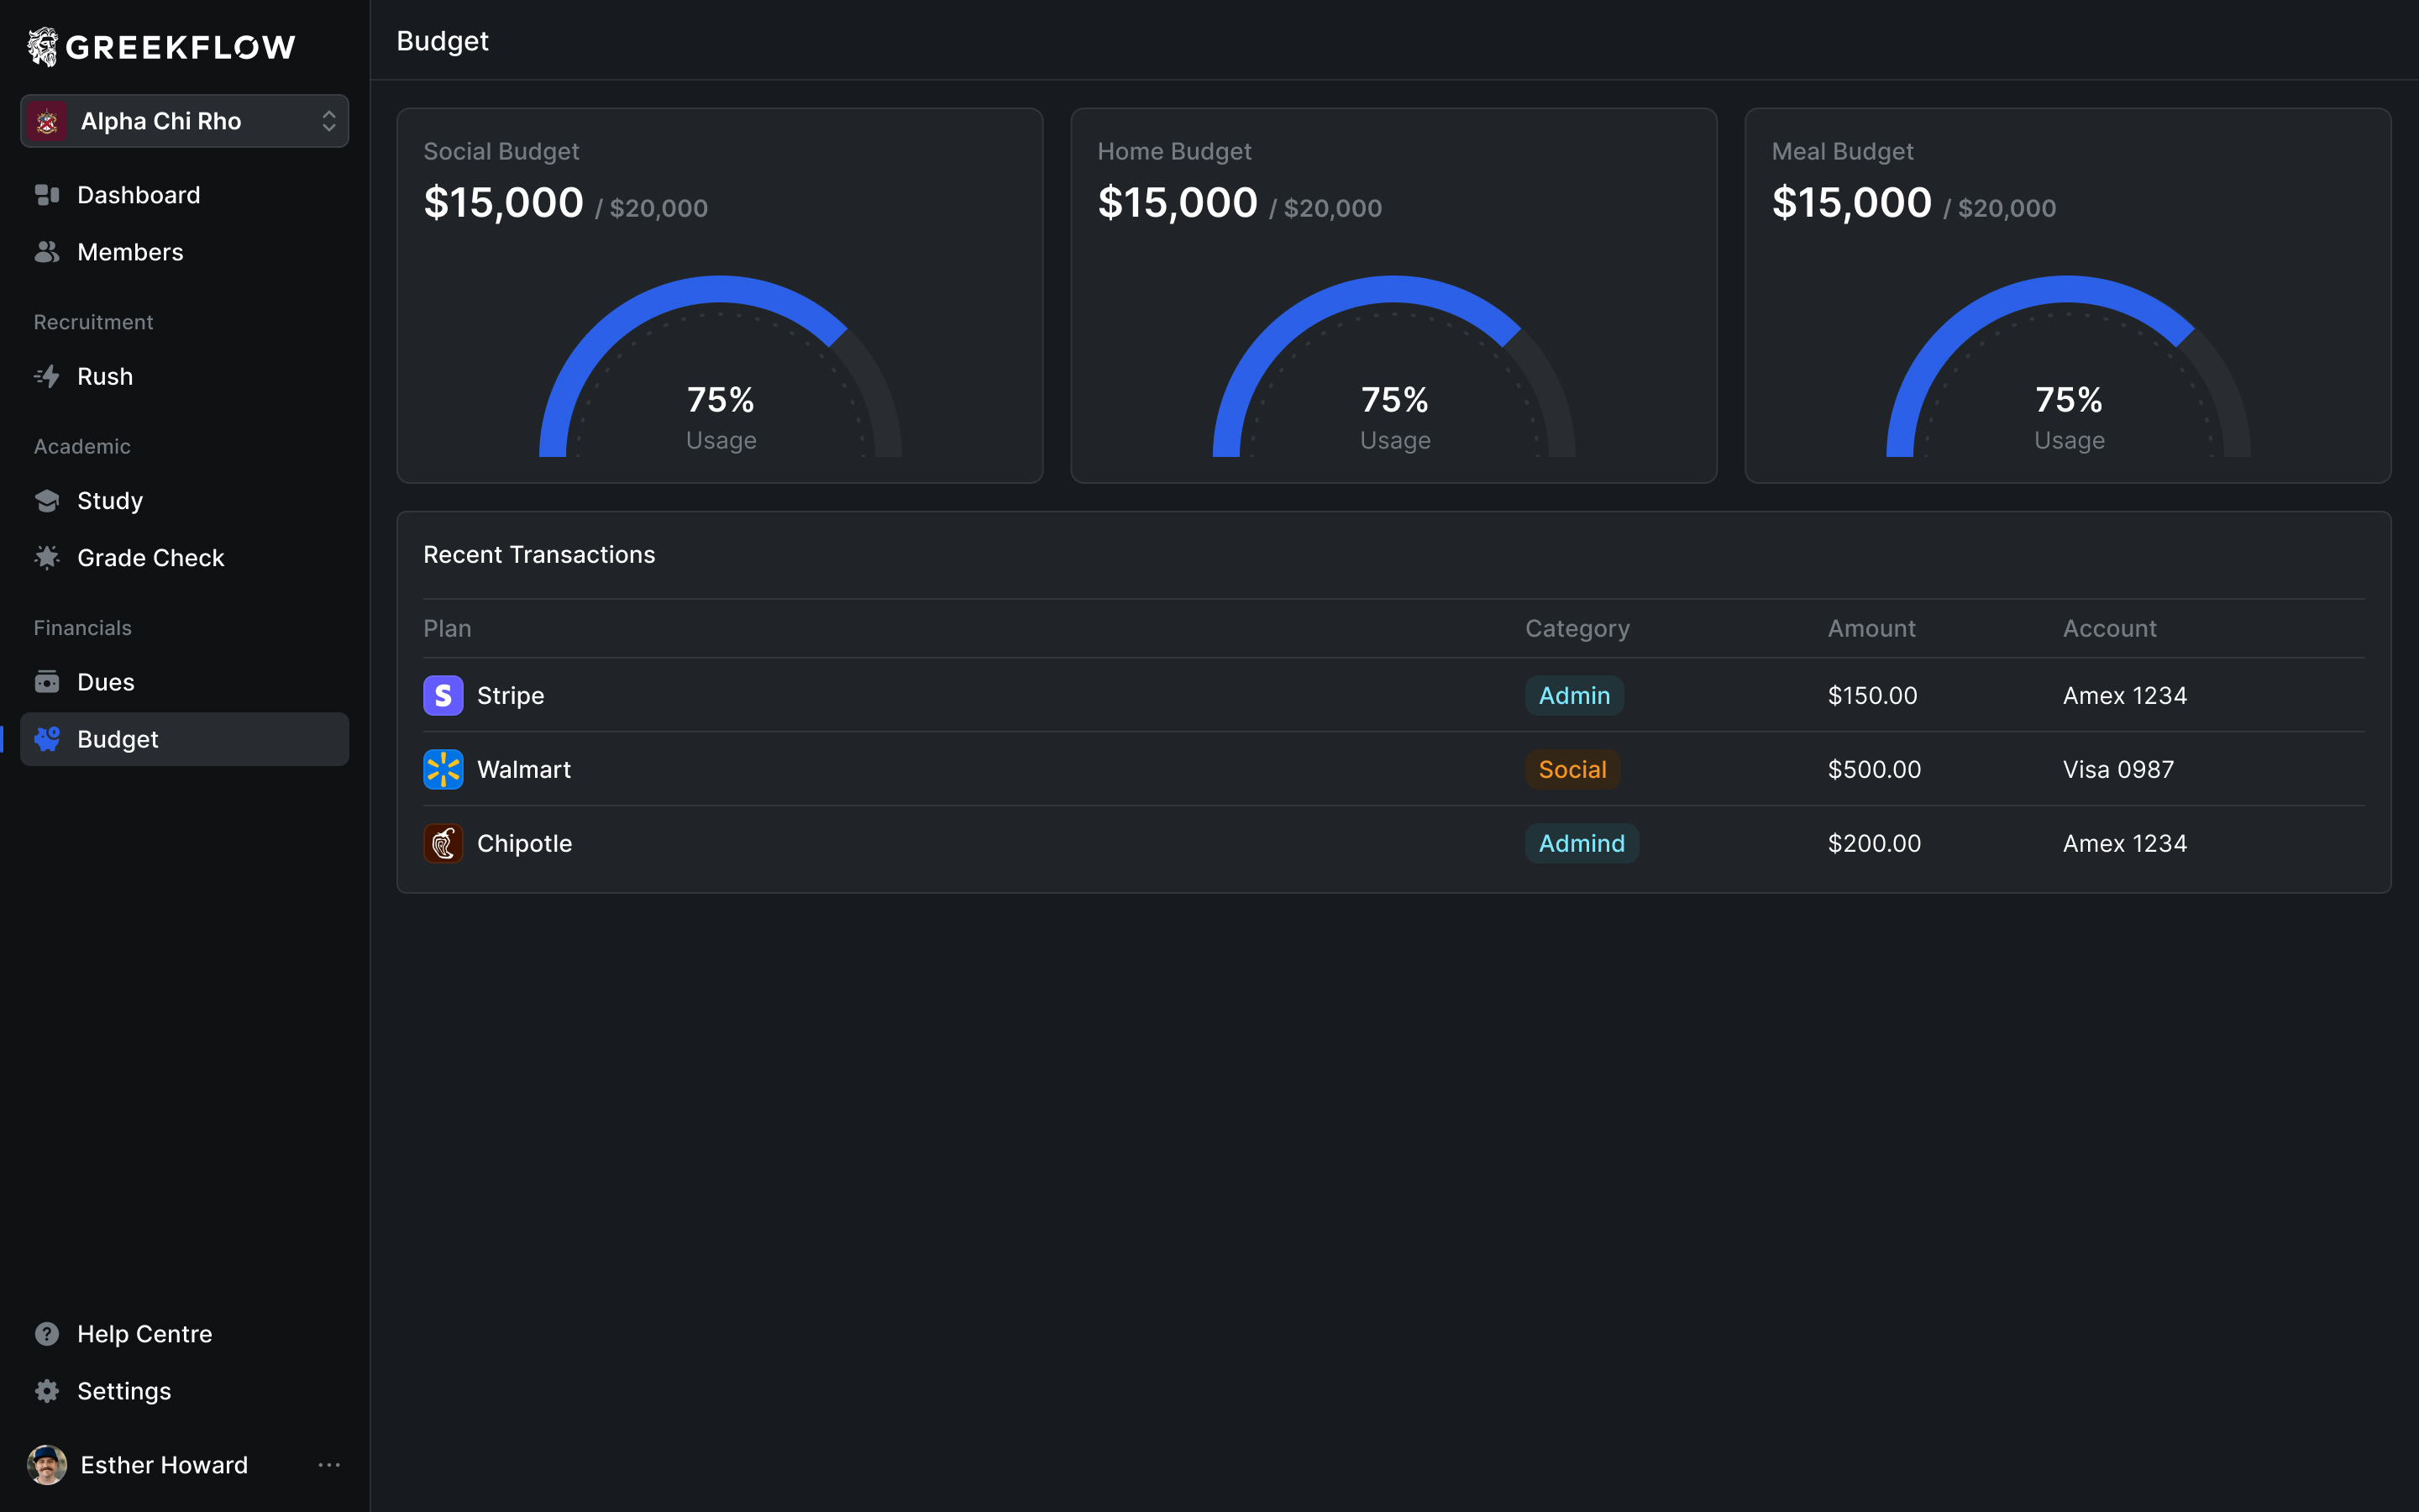Click the Chipotle logo icon
Image resolution: width=2419 pixels, height=1512 pixels.
[443, 843]
